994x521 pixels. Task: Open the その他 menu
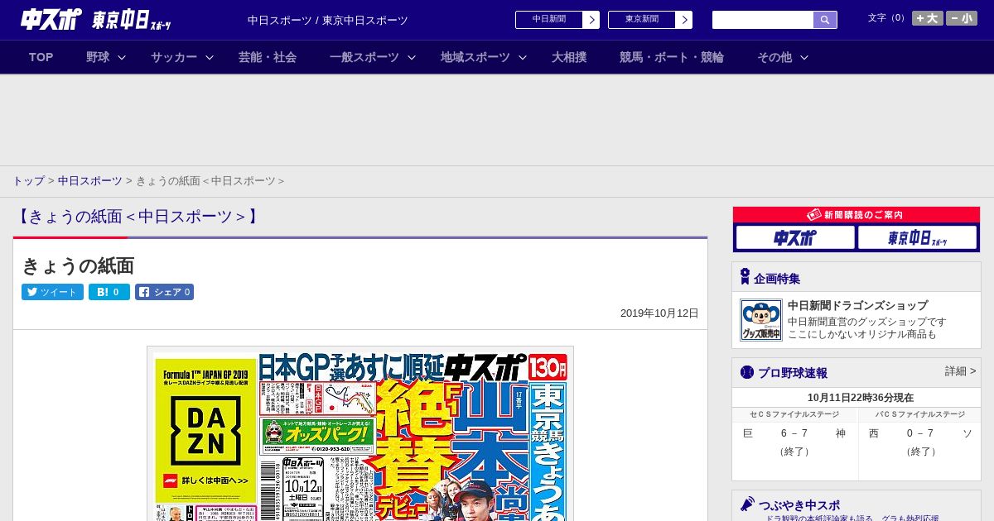[774, 57]
